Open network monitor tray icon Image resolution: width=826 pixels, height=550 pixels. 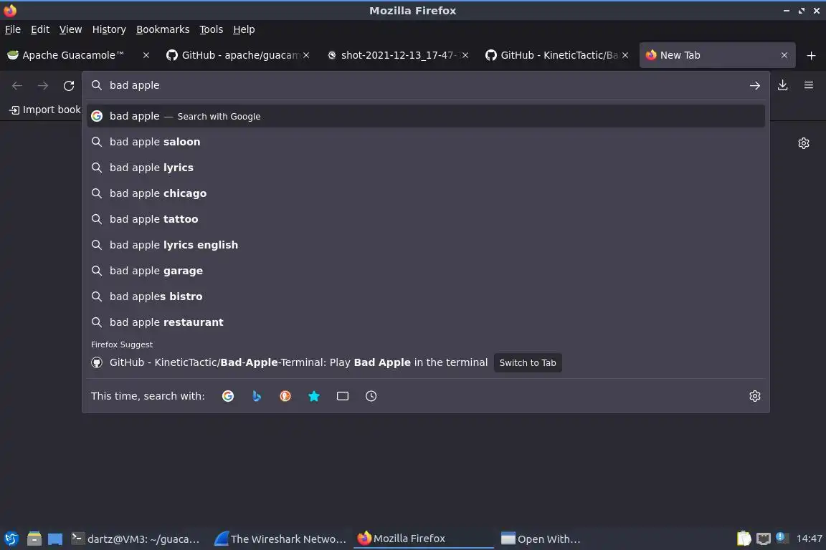pos(764,539)
